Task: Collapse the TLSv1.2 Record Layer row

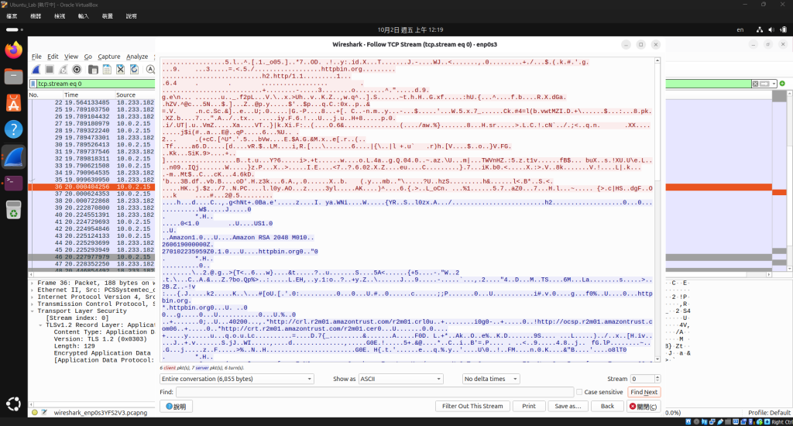Action: pyautogui.click(x=41, y=325)
